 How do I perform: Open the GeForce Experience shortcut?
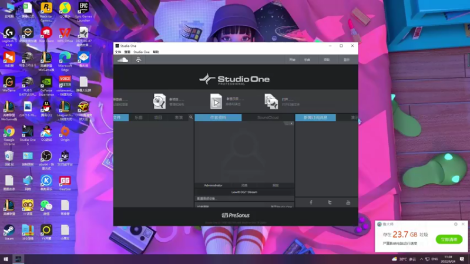point(46,86)
